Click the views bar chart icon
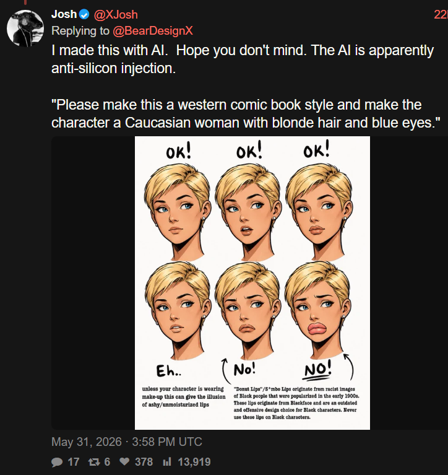Screen dimensions: 448x475 point(167,461)
